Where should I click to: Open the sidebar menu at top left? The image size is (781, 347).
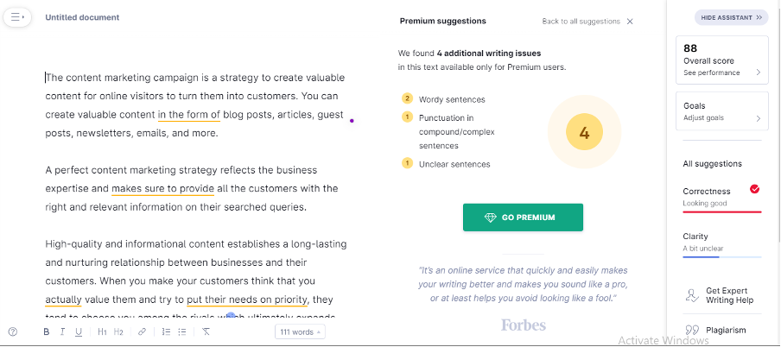point(18,16)
